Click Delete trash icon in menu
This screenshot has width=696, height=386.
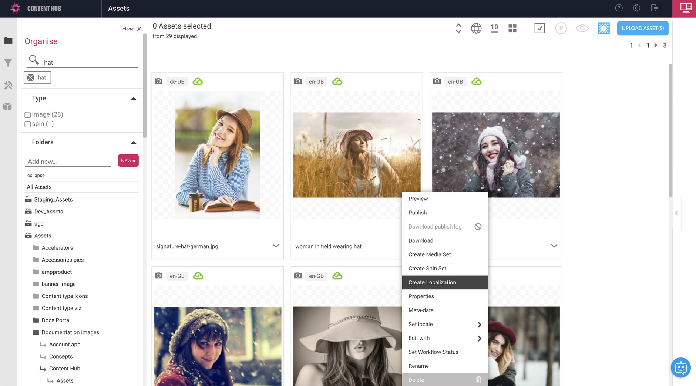[x=478, y=380]
